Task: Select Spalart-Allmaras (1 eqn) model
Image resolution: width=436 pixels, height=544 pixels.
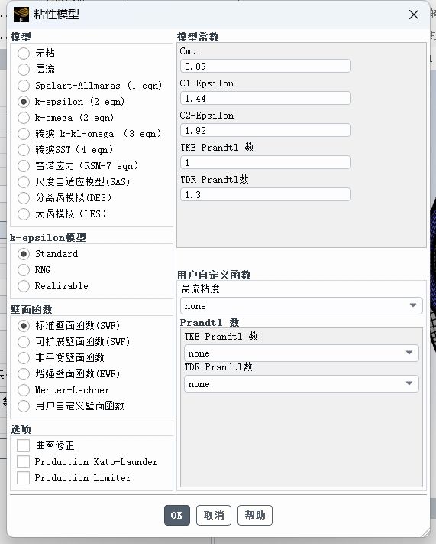Action: (24, 86)
